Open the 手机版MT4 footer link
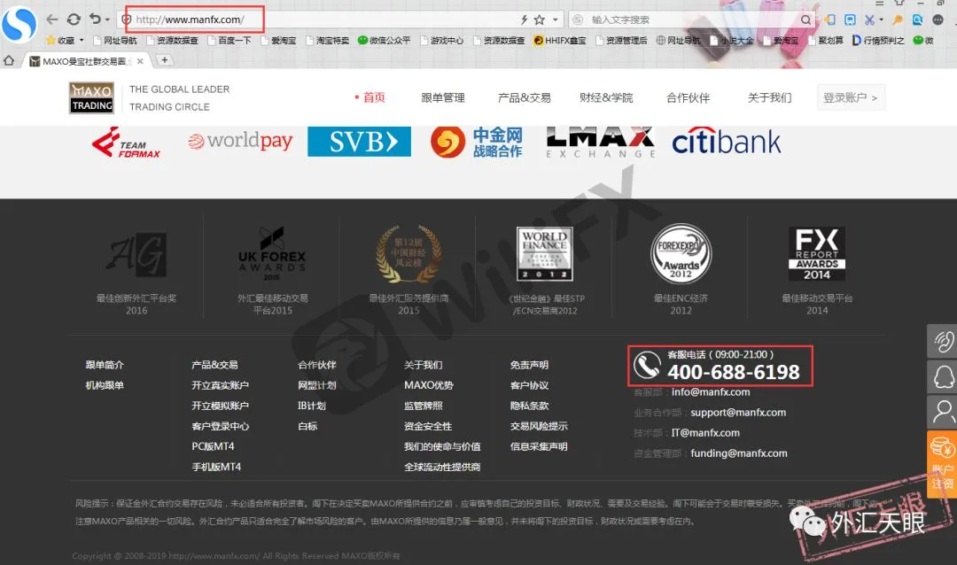The width and height of the screenshot is (957, 565). [216, 467]
